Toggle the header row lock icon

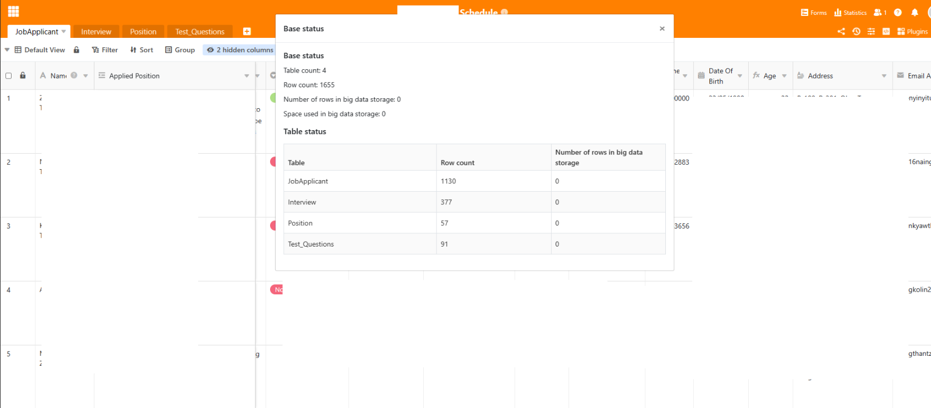[23, 76]
